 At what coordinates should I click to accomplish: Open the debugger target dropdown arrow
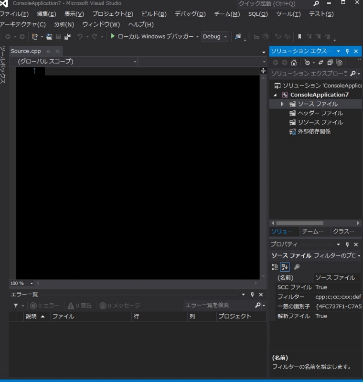(197, 37)
